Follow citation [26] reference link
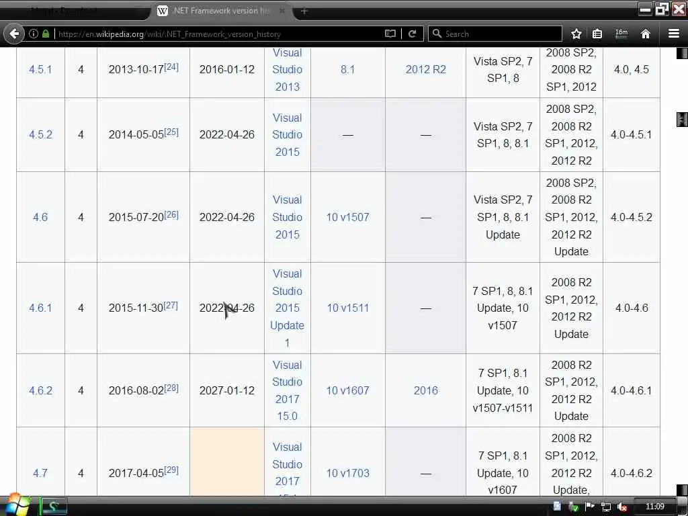688x516 pixels. tap(171, 214)
